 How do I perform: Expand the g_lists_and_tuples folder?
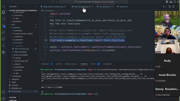[x=22, y=55]
